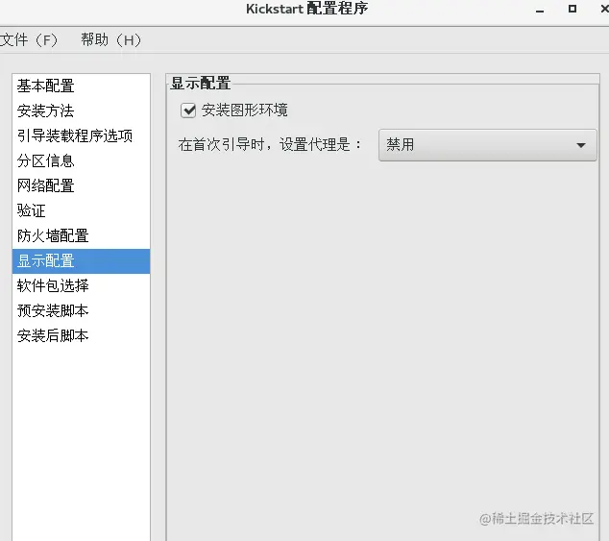This screenshot has height=541, width=609.
Task: Select 基本配置 in the sidebar
Action: tap(82, 86)
